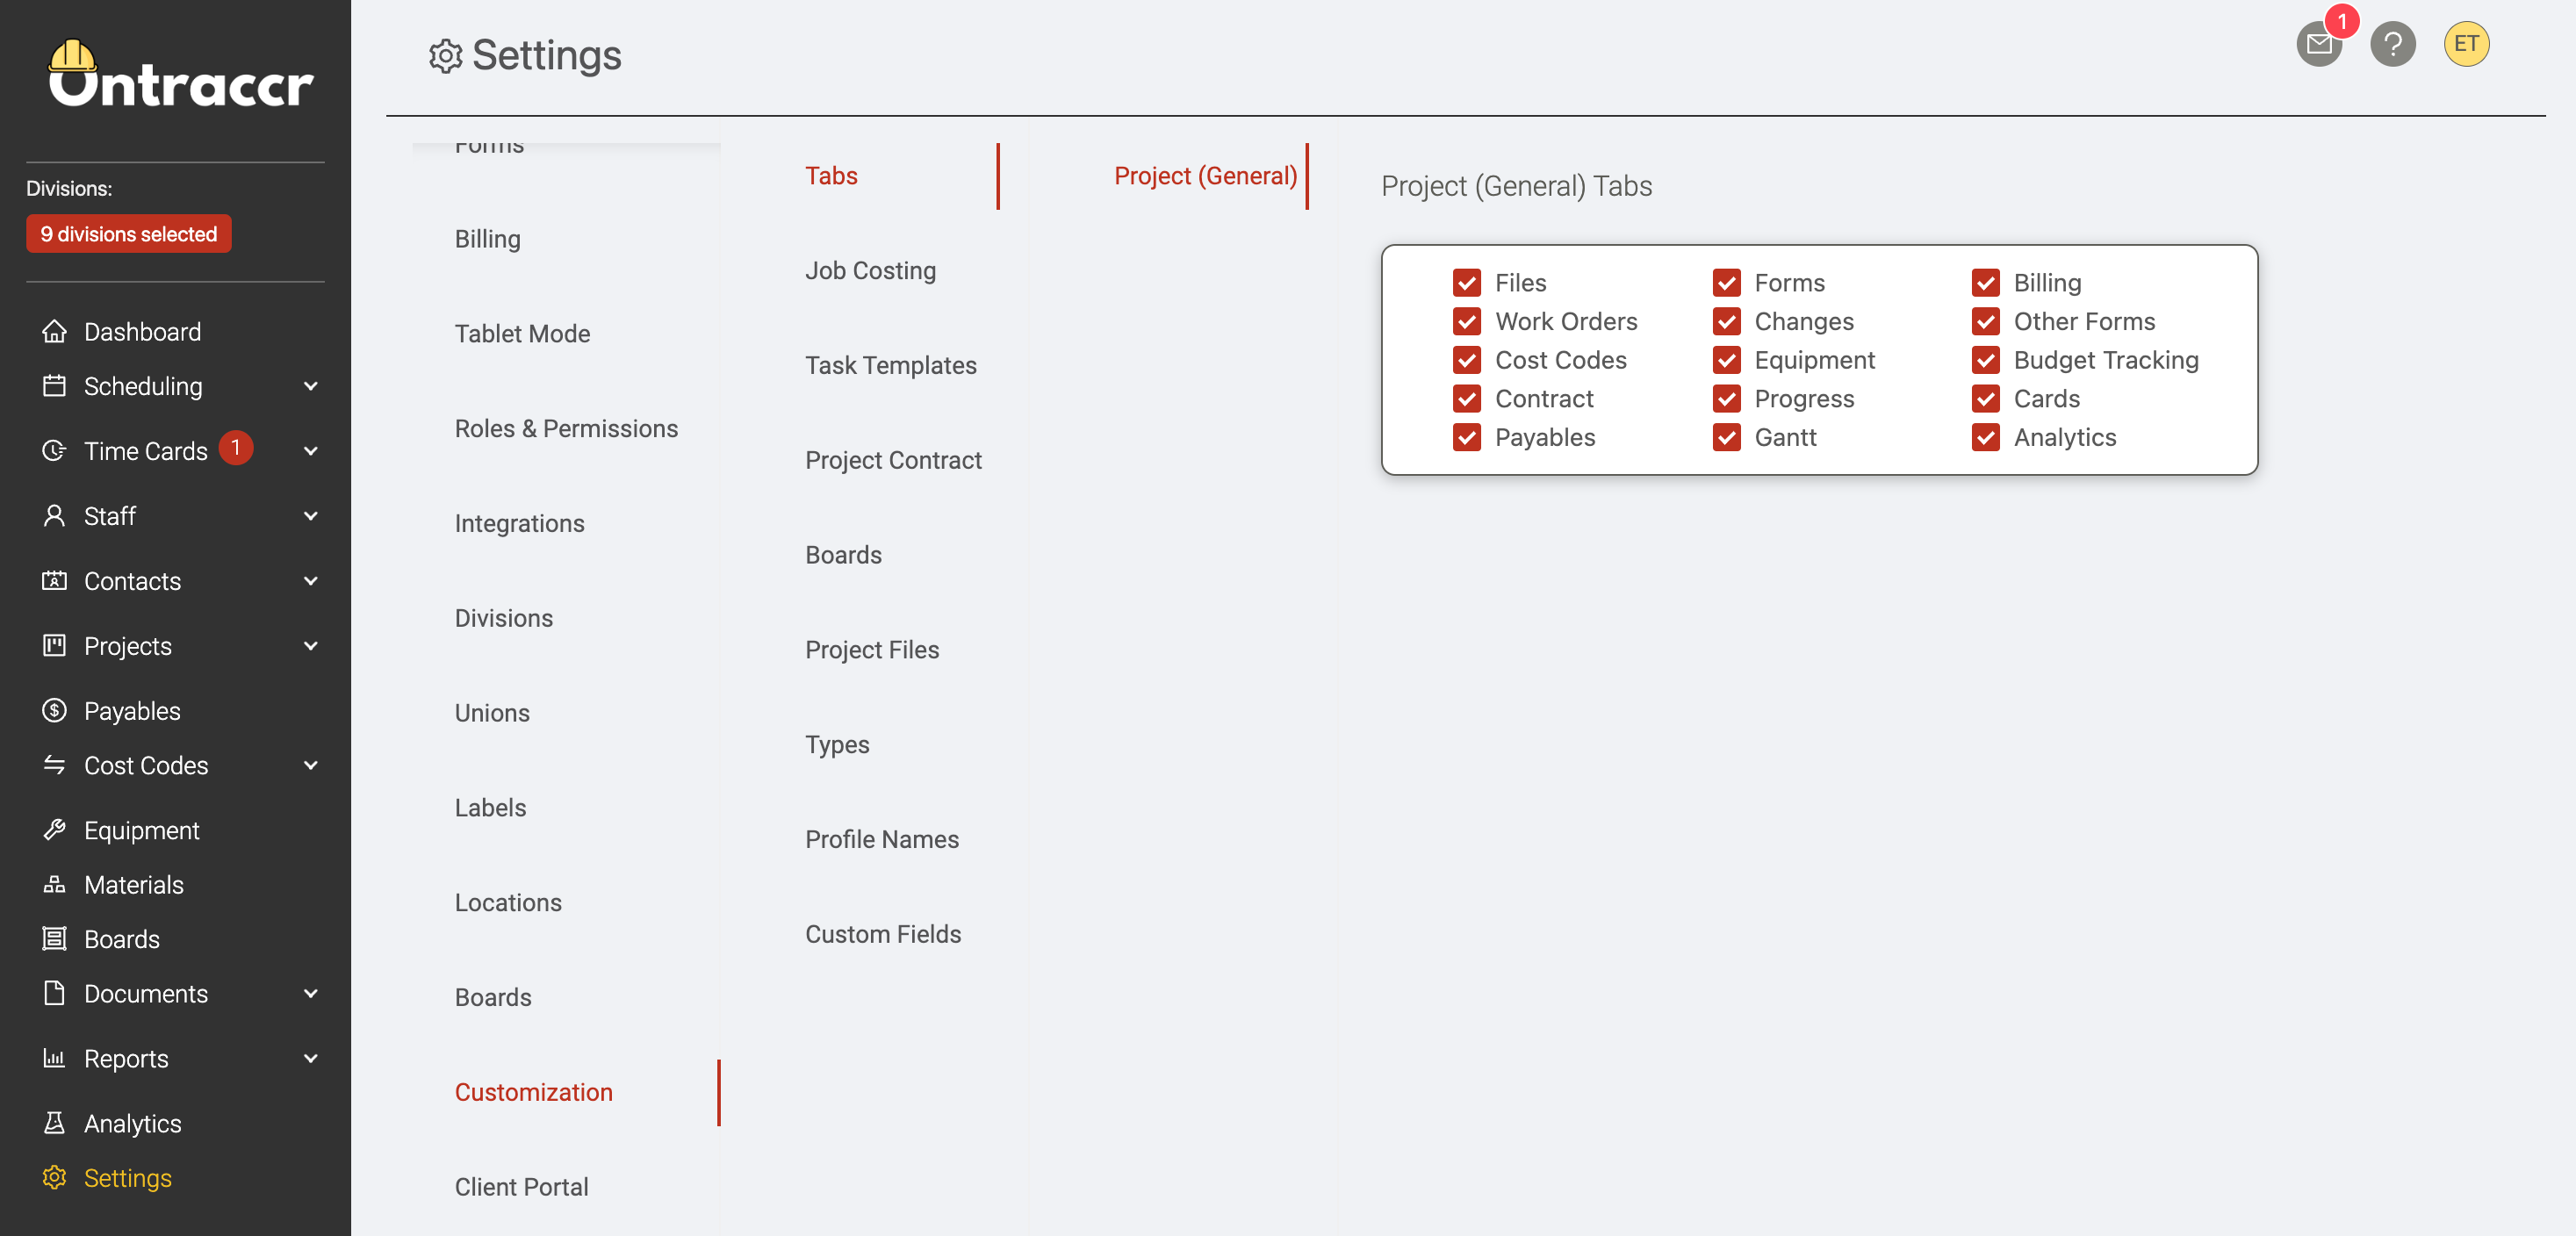Select Roles & Permissions settings section

tap(566, 428)
